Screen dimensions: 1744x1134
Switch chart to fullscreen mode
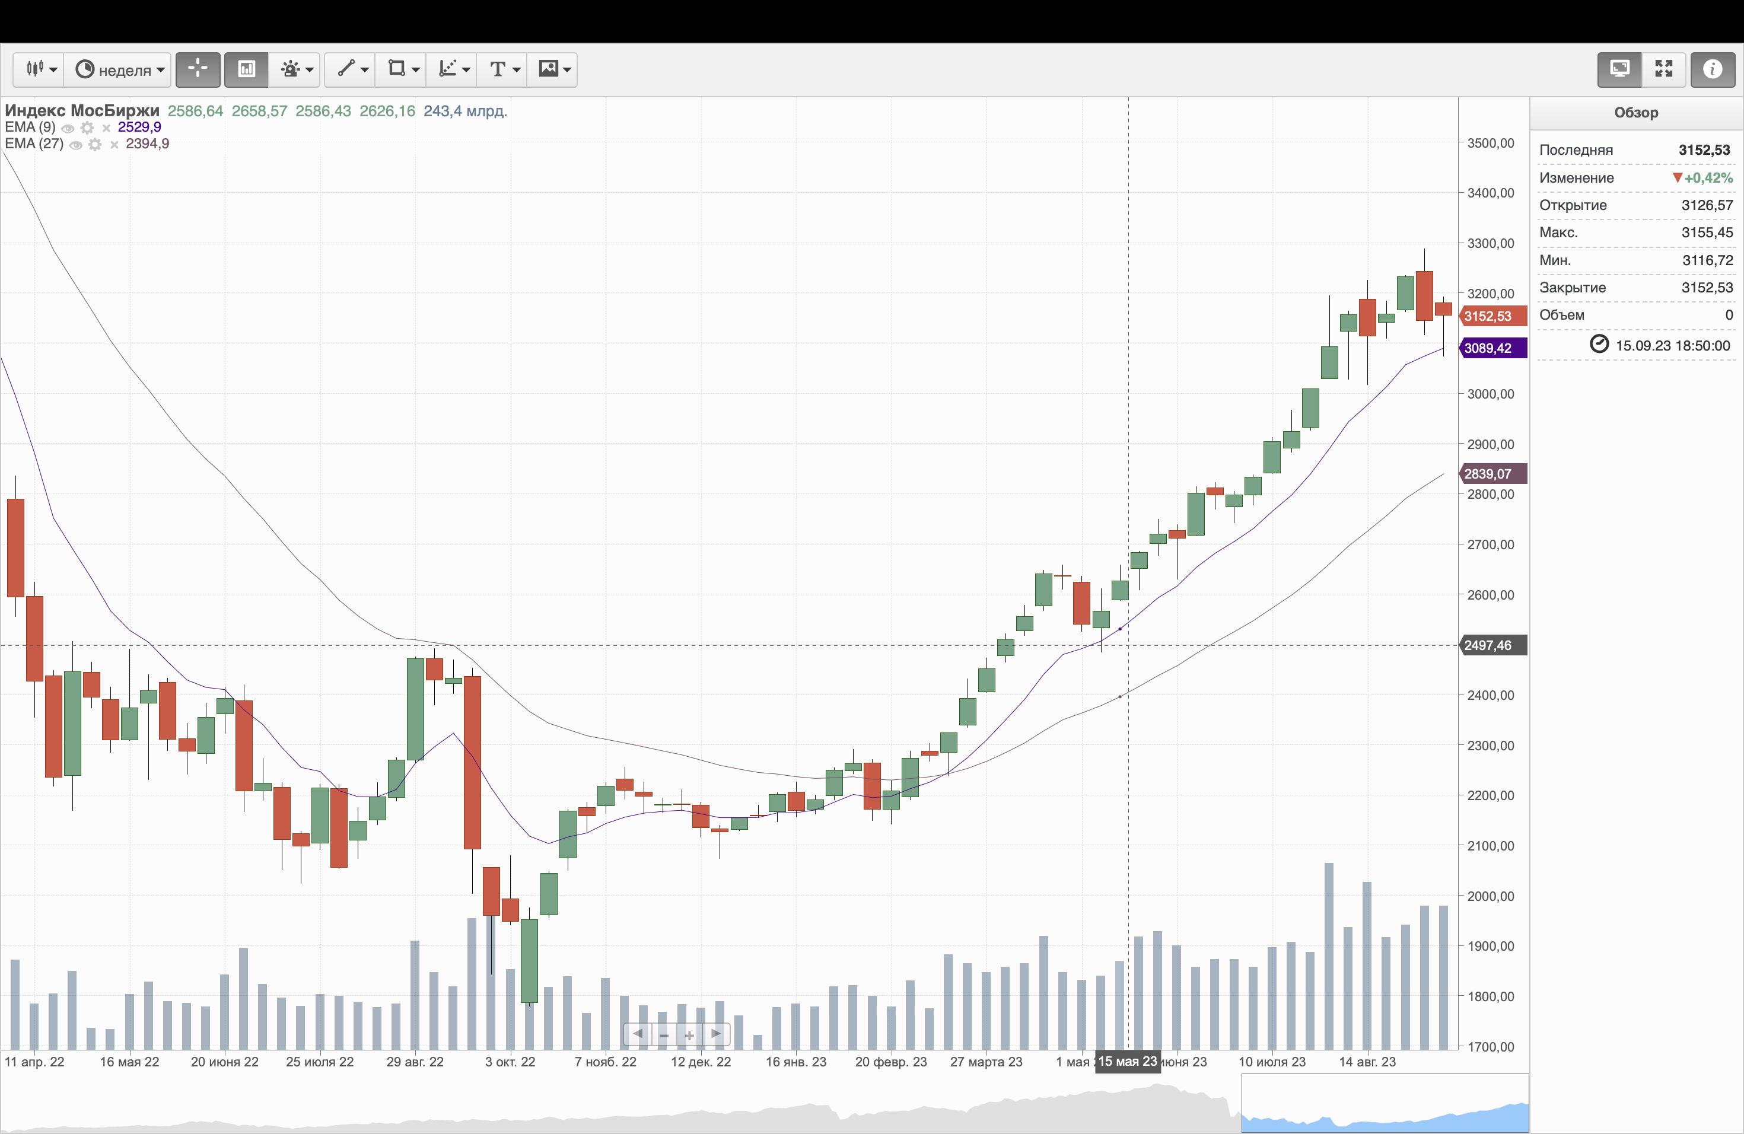pyautogui.click(x=1664, y=69)
